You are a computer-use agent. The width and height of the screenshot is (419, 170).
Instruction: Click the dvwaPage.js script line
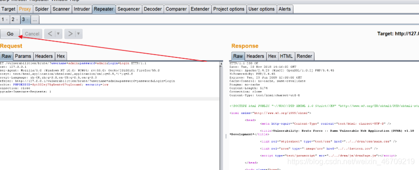[x=328, y=156]
